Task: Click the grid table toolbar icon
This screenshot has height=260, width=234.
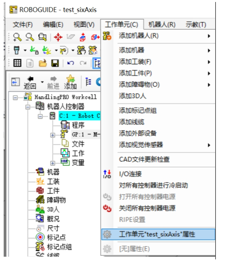Action: click(x=17, y=63)
